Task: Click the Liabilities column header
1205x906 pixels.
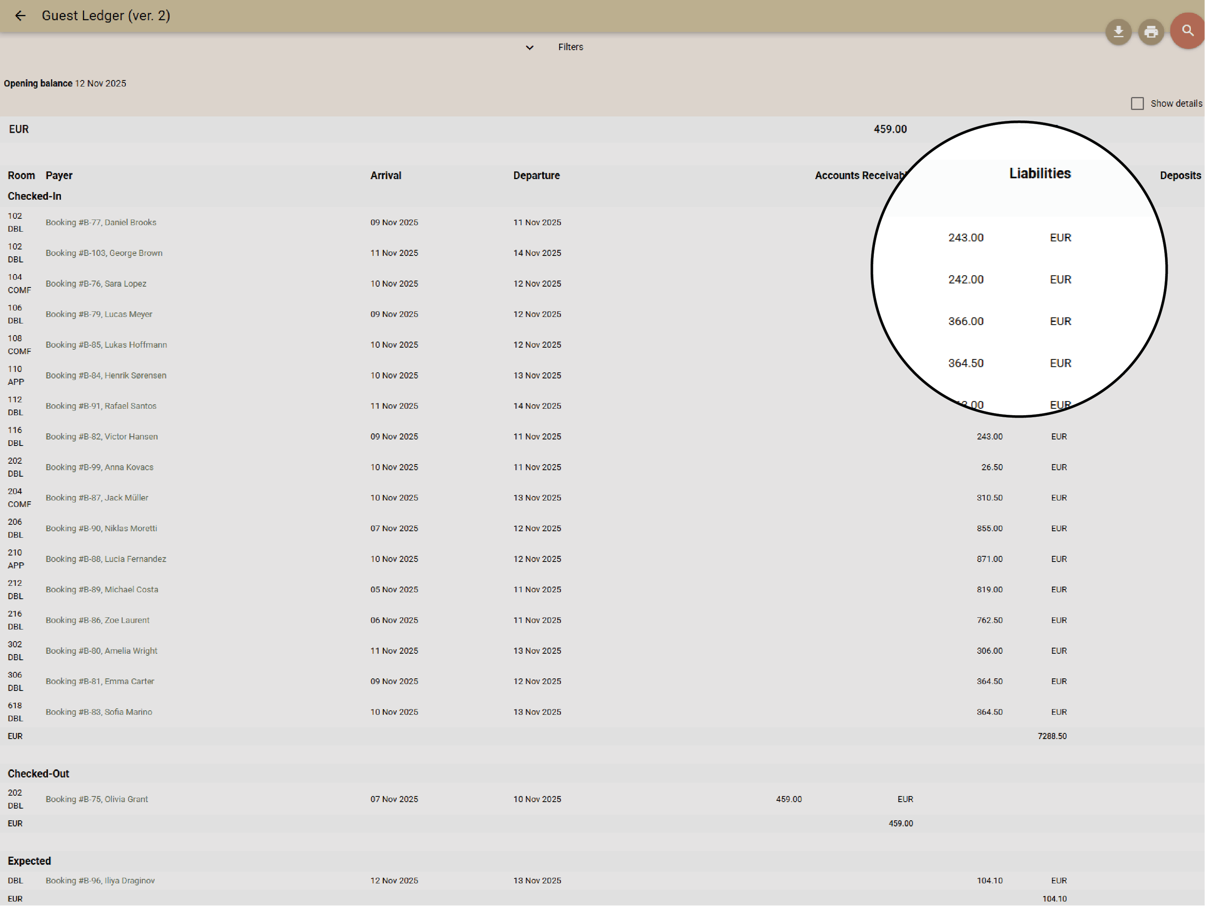Action: [x=1039, y=173]
